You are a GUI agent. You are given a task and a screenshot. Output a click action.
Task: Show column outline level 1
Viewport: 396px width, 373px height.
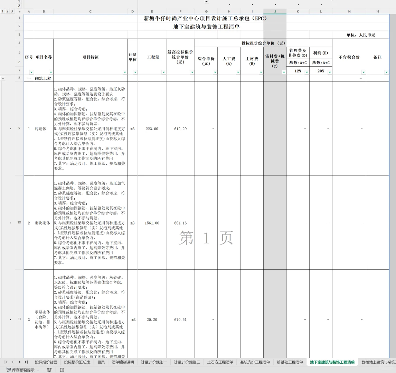click(19, 1)
